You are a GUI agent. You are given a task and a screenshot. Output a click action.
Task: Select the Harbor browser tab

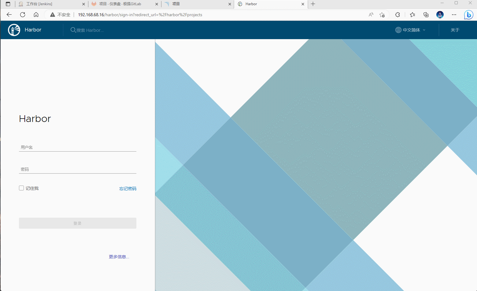click(x=271, y=4)
